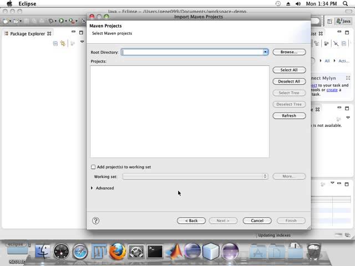
Task: Click the Refresh button
Action: pyautogui.click(x=289, y=116)
